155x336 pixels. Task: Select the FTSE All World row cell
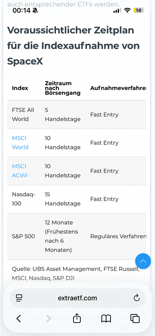23,114
